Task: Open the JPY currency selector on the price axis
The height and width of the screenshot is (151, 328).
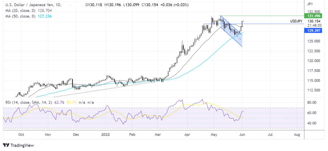Action: pyautogui.click(x=310, y=4)
